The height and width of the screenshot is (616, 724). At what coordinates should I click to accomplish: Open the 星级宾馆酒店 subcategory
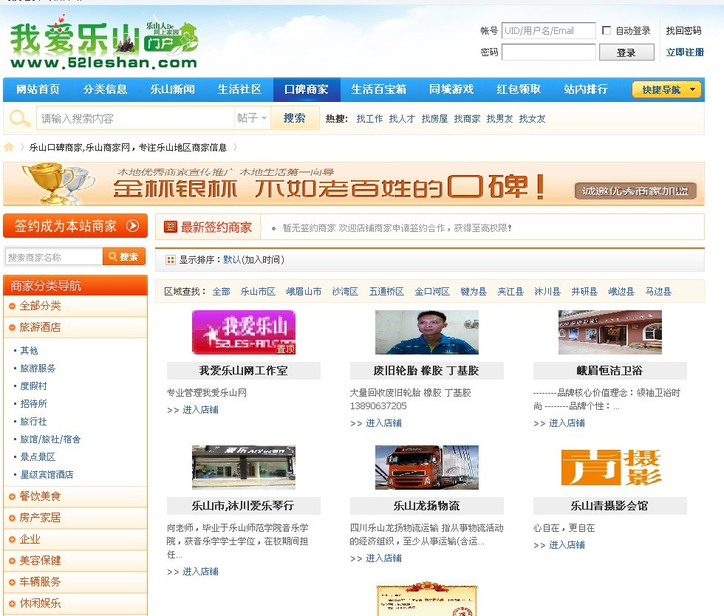pyautogui.click(x=47, y=474)
